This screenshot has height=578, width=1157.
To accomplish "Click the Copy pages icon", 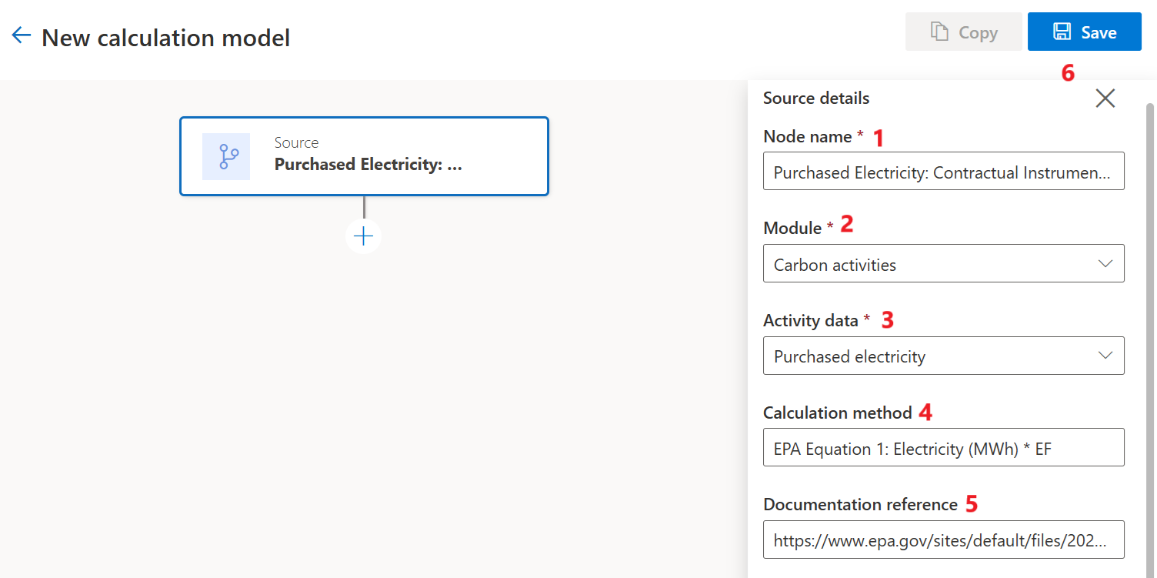I will point(939,32).
